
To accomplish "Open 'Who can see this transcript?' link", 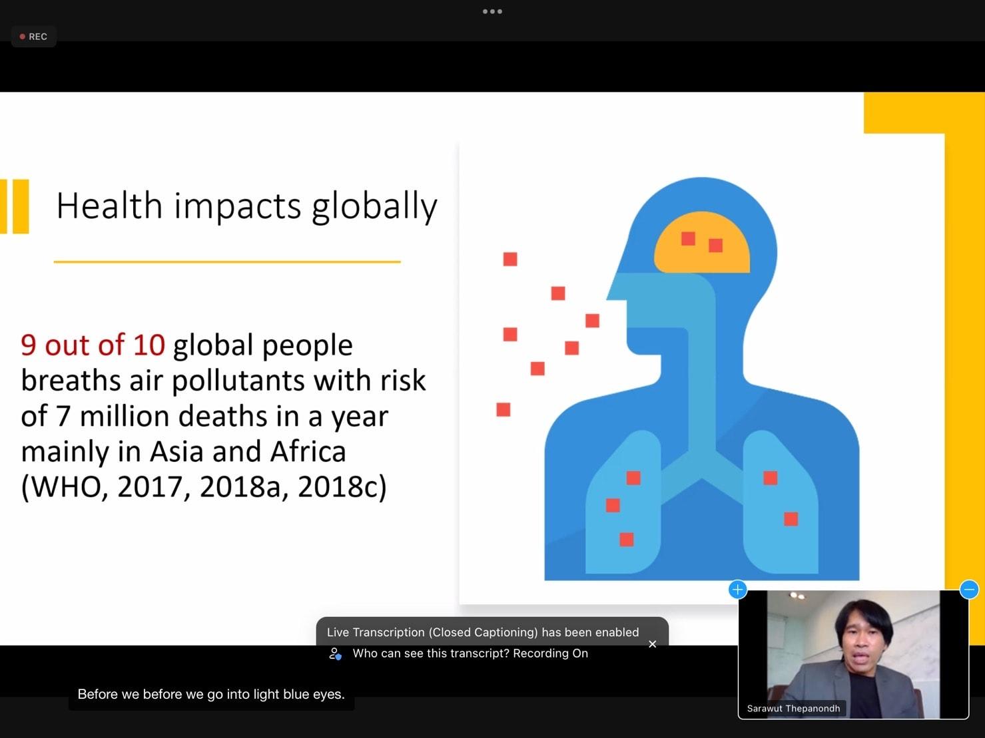I will pos(430,653).
